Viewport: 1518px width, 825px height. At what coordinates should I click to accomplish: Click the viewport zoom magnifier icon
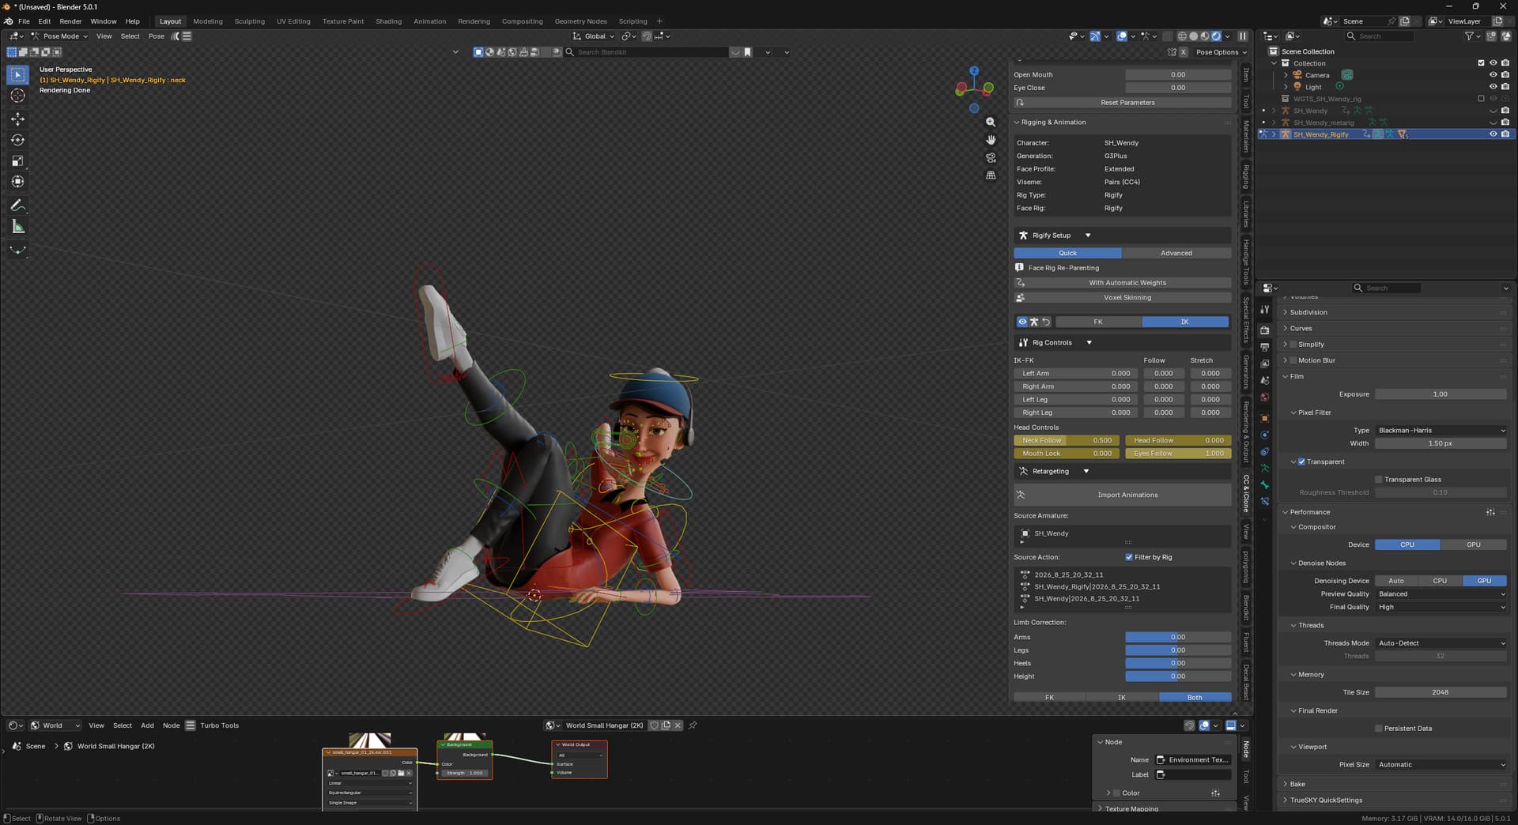pos(991,122)
